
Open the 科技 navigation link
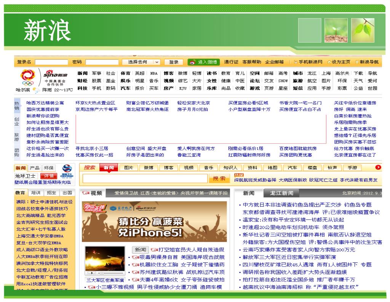tap(82, 88)
